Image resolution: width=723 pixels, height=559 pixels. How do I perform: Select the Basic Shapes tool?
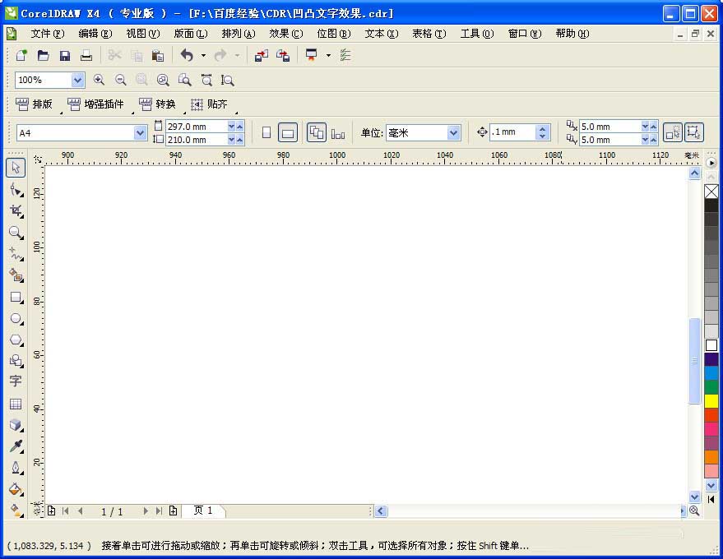pos(16,361)
